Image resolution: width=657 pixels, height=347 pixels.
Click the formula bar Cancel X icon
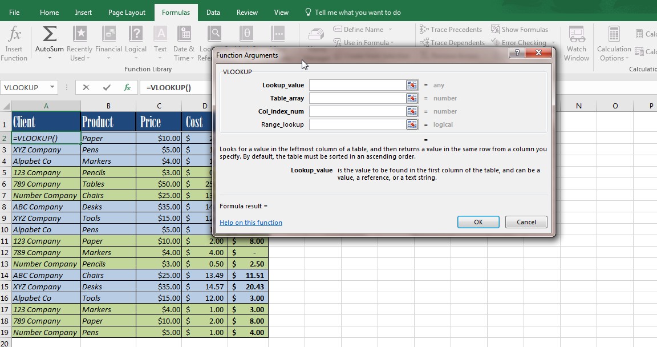86,87
